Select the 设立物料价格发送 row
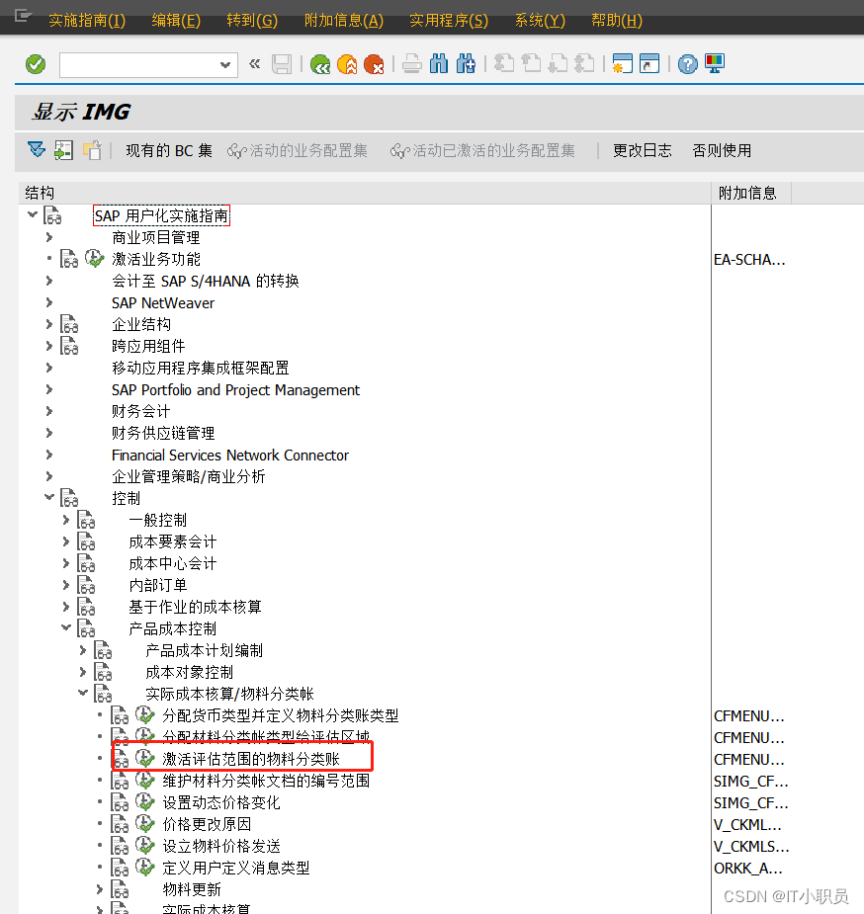The width and height of the screenshot is (864, 914). pyautogui.click(x=221, y=846)
